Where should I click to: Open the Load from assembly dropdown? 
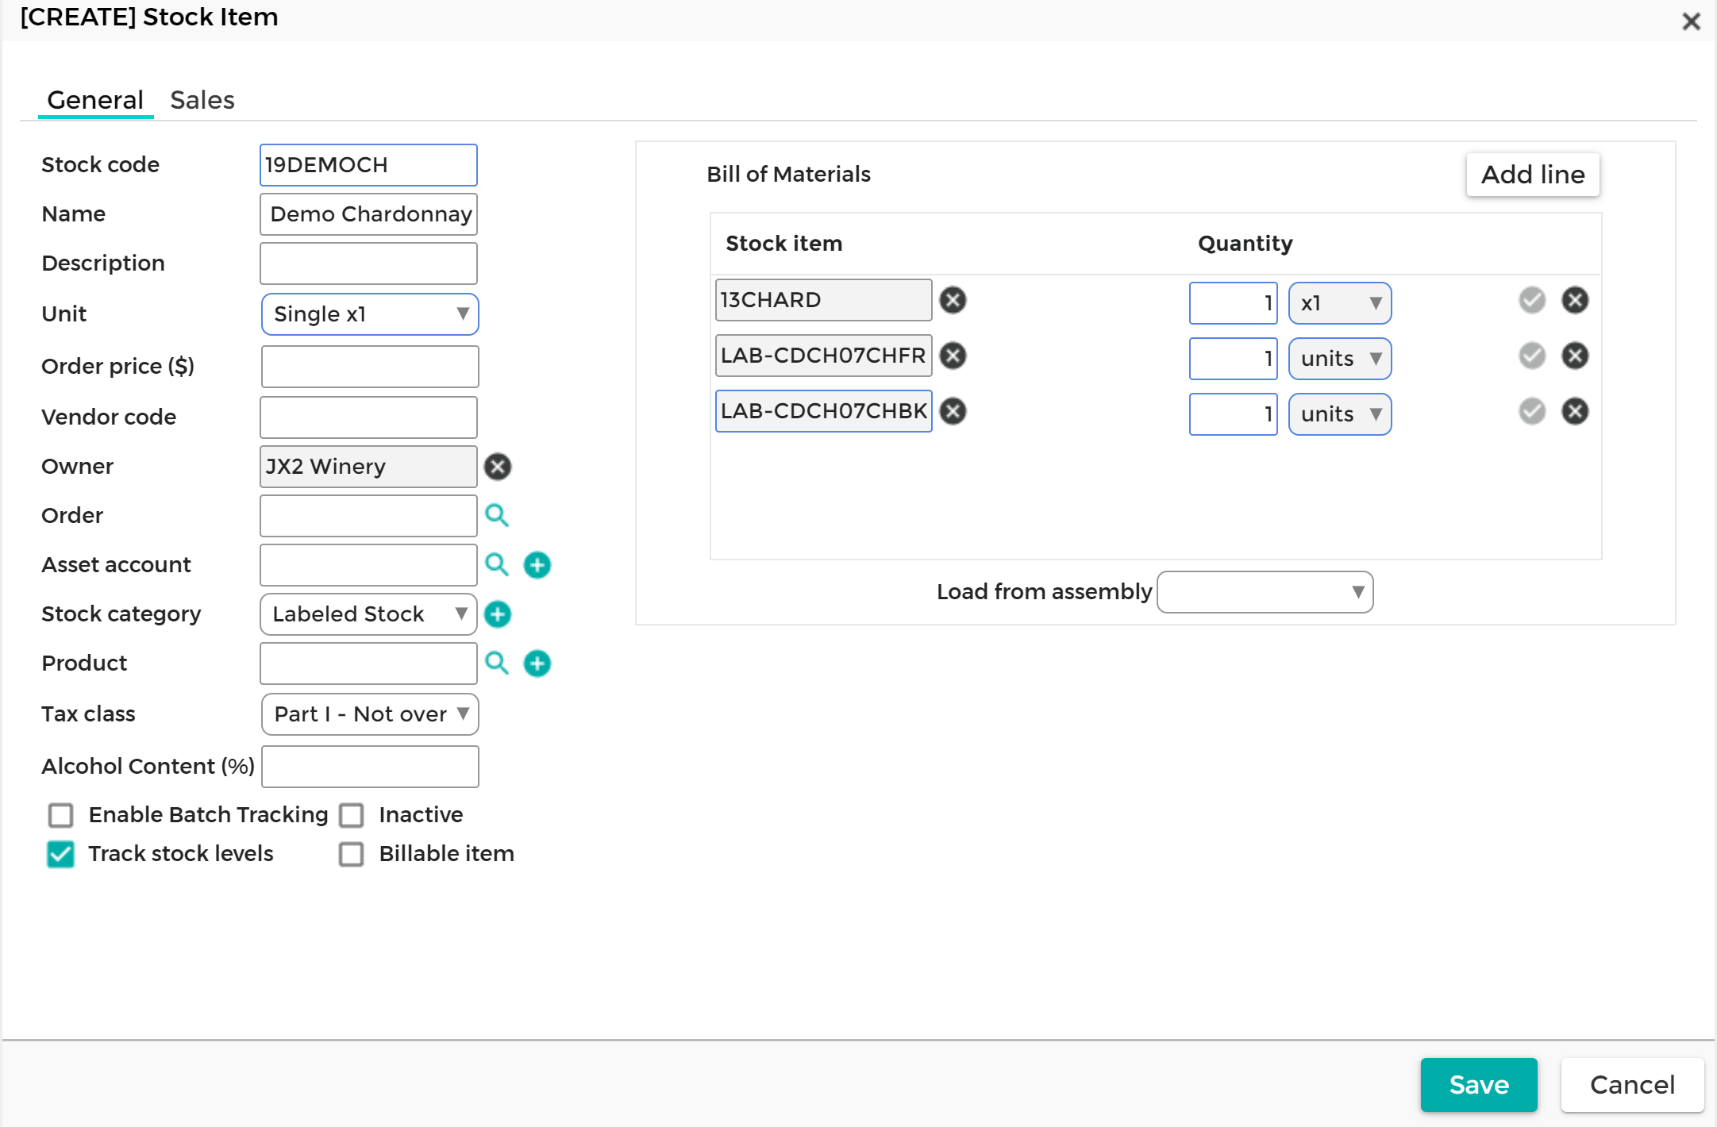coord(1265,592)
